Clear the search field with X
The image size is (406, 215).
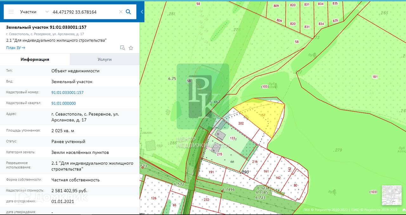[121, 12]
